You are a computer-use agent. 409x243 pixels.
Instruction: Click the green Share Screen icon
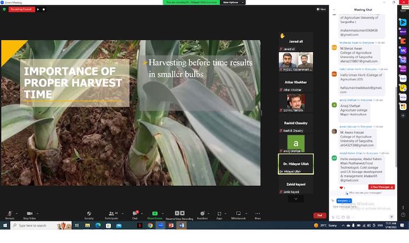click(x=155, y=214)
